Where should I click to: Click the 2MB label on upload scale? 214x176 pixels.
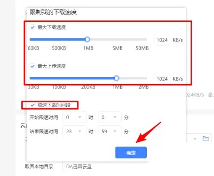[143, 87]
